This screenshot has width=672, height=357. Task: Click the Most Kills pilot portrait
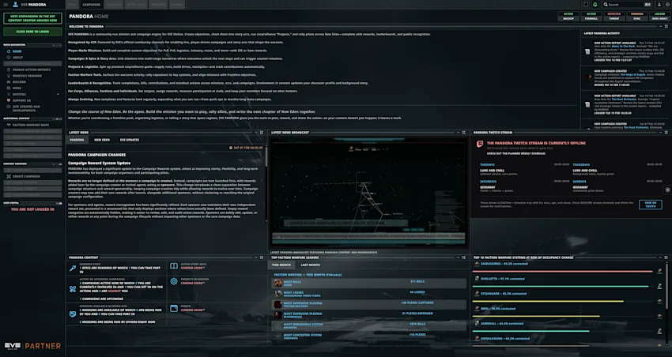[x=278, y=283]
